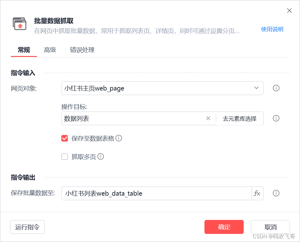
Task: Click 去元素库选择 button
Action: 240,119
